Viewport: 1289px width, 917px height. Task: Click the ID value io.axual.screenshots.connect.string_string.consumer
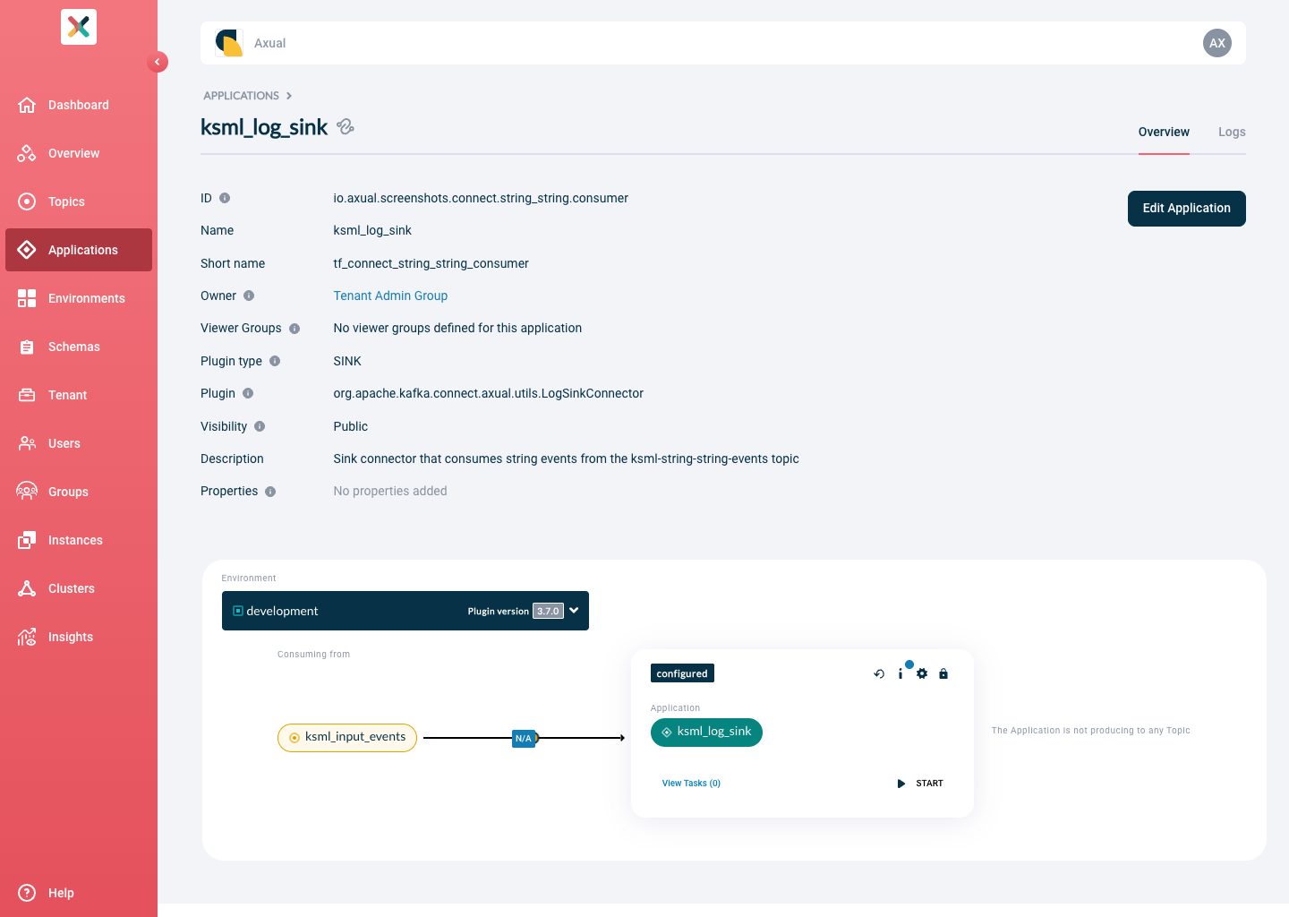click(x=481, y=198)
